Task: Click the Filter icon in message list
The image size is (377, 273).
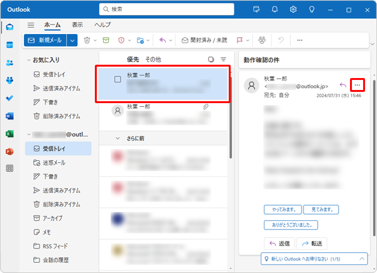Action: (x=223, y=59)
